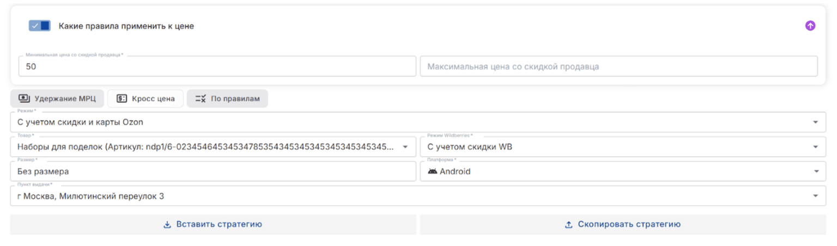837x246 pixels.
Task: Open the Режим Wildberries dropdown
Action: [x=623, y=147]
